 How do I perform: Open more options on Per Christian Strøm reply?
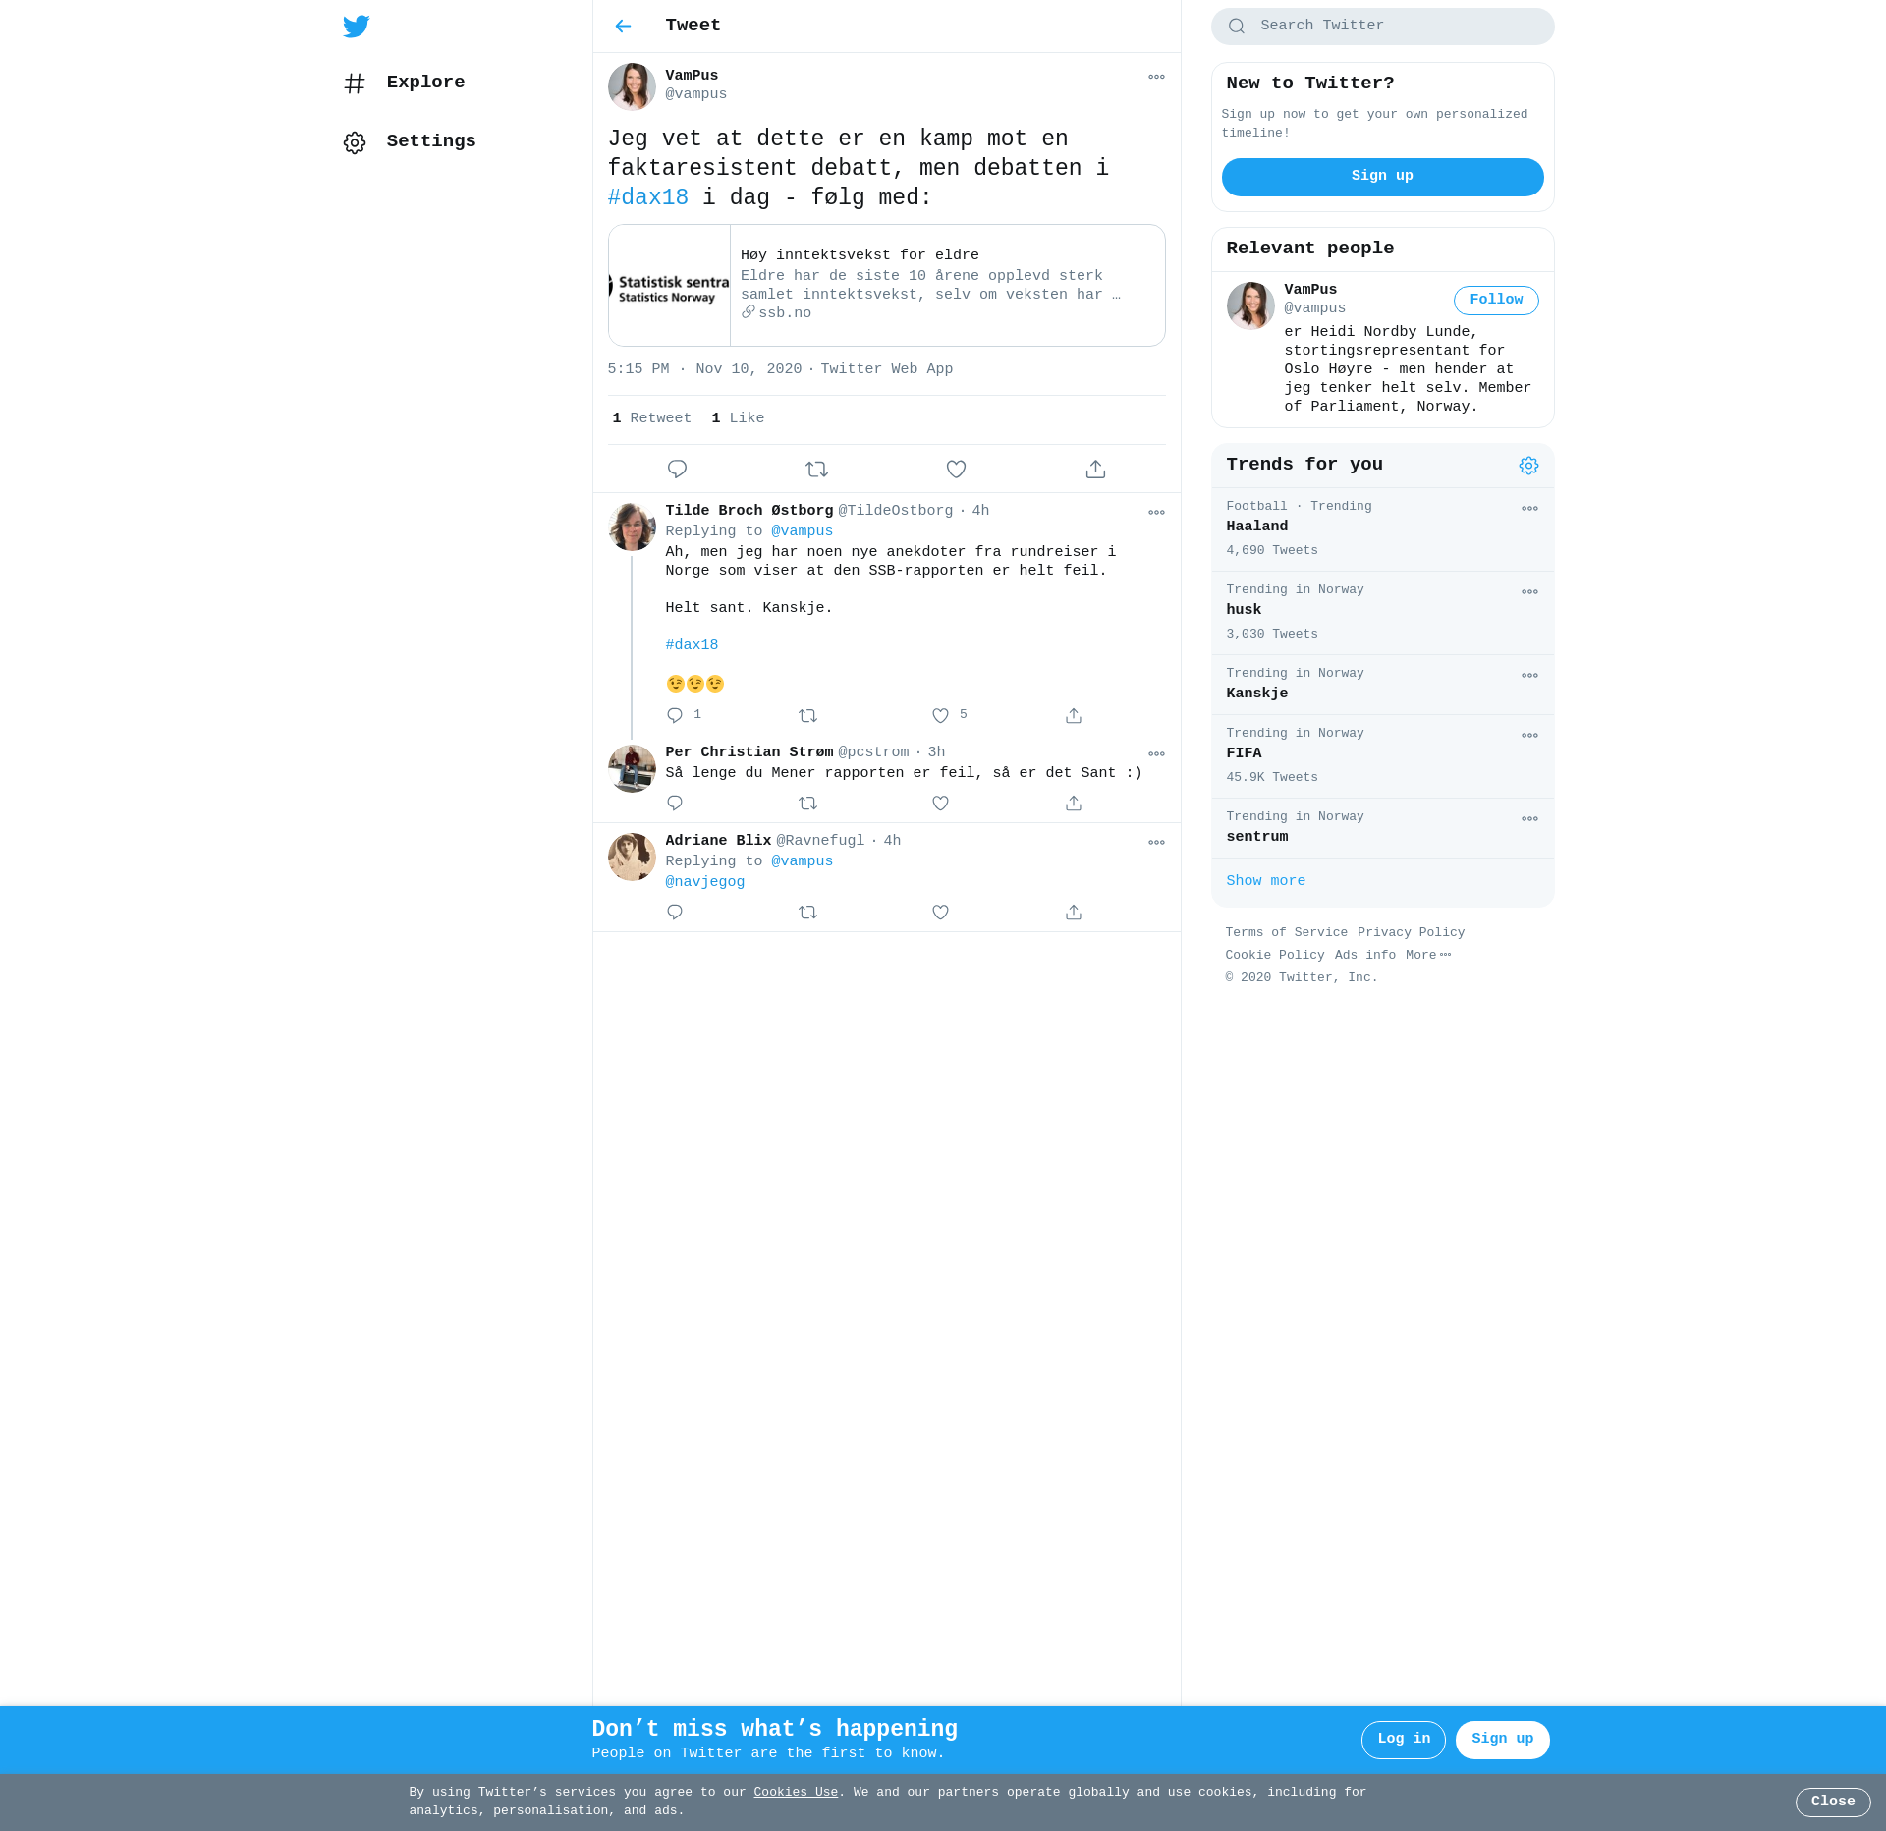coord(1156,754)
